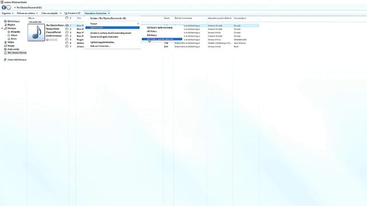Click the Classical Period genre text
This screenshot has width=367, height=206.
pyautogui.click(x=53, y=32)
